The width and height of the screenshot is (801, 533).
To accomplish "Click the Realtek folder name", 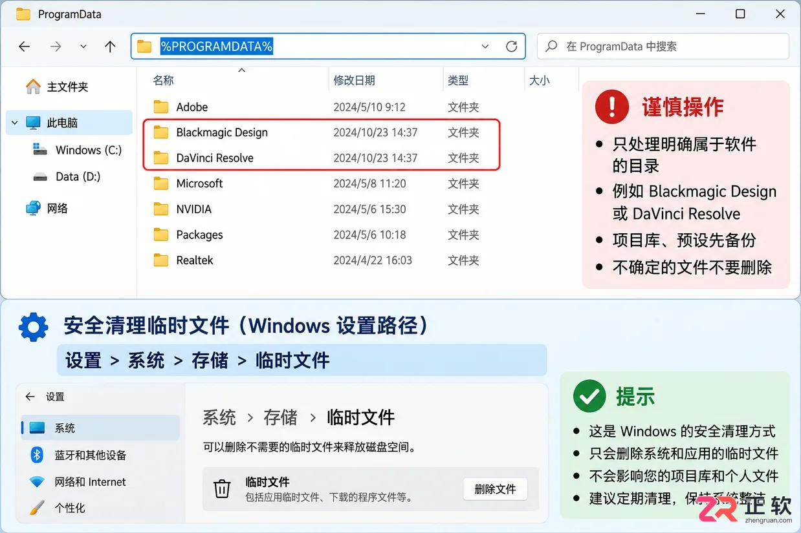I will (195, 260).
